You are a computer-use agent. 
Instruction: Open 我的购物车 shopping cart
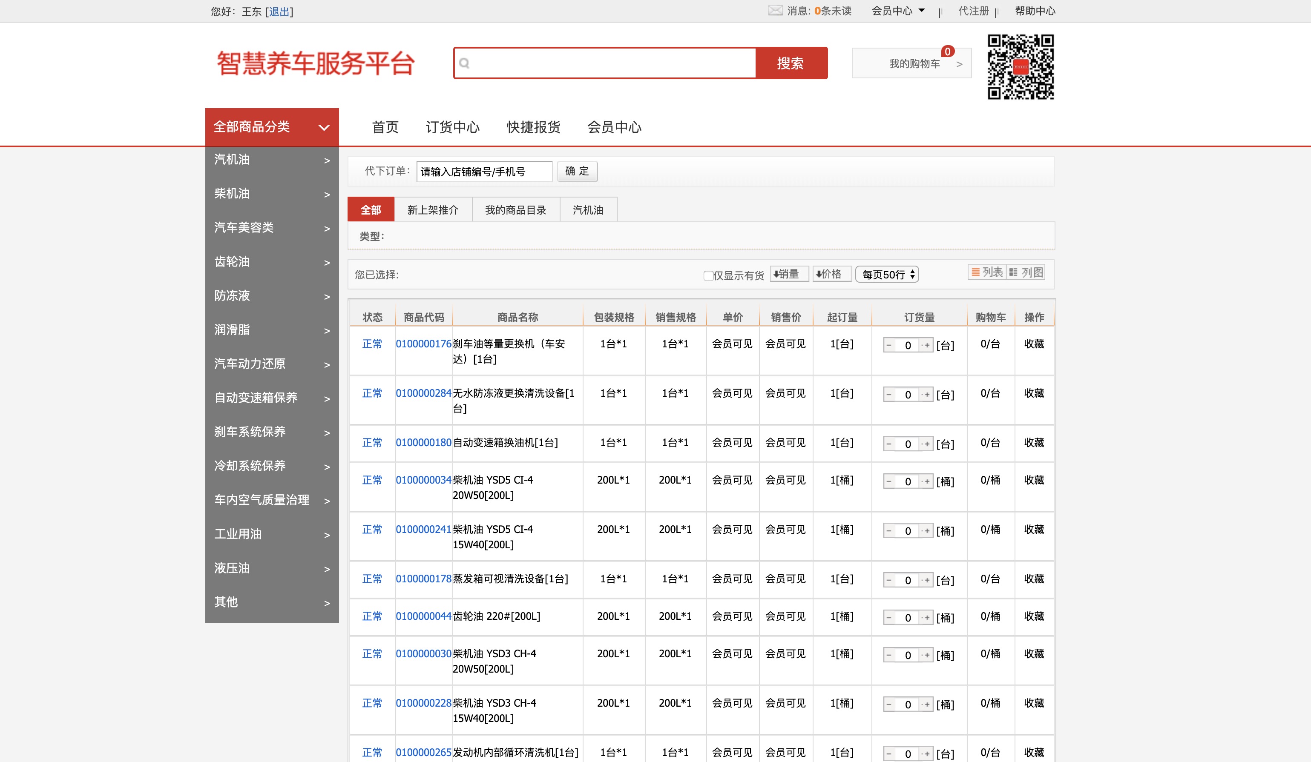point(911,63)
